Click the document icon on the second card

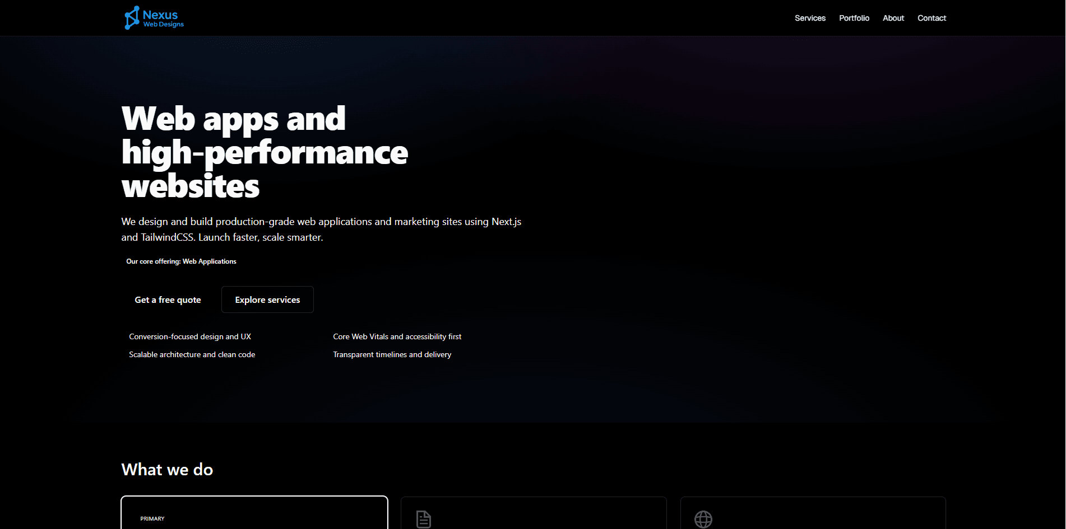click(x=423, y=519)
